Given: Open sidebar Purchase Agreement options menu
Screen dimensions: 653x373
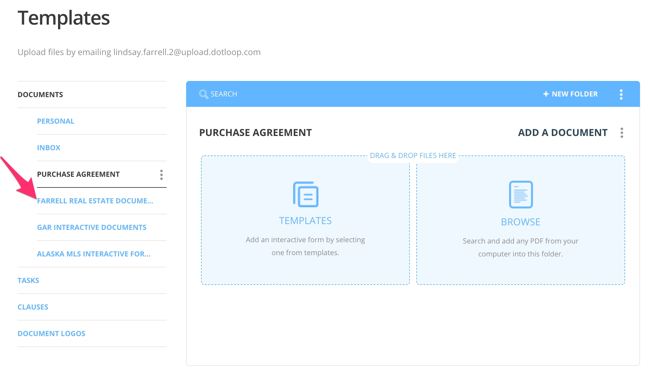Looking at the screenshot, I should (x=161, y=175).
